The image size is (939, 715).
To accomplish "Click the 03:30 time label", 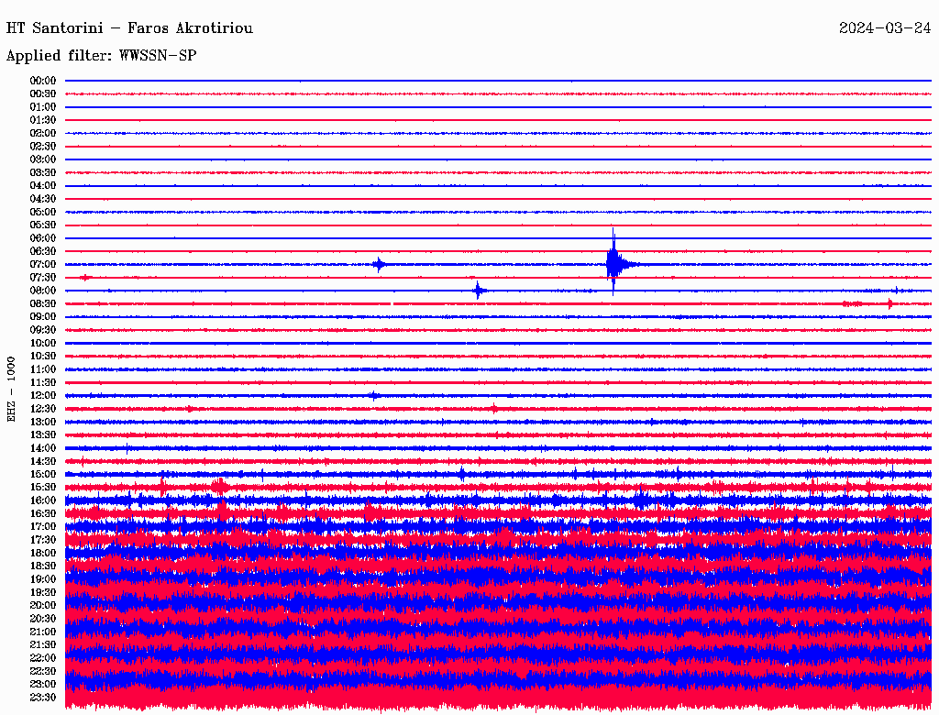I will 42,172.
